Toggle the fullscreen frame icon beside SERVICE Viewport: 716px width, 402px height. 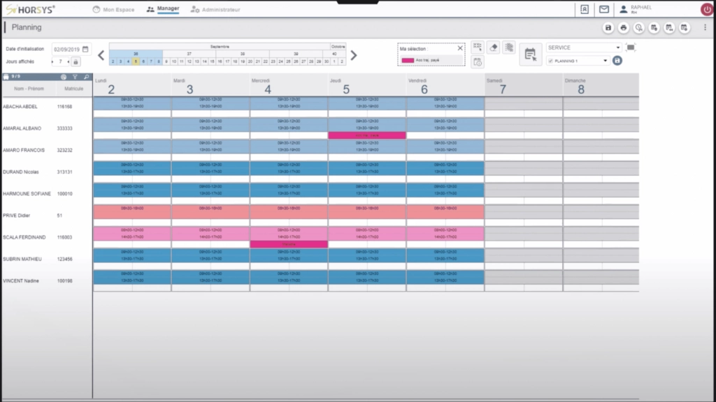coord(631,47)
